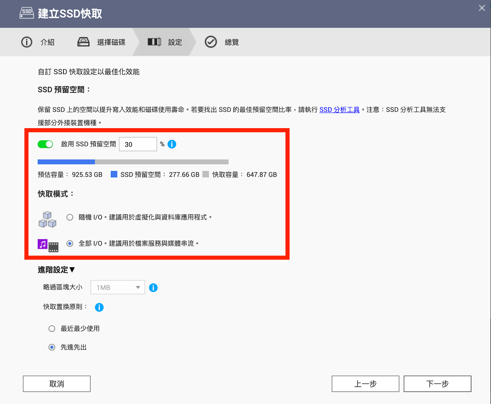
Task: Choose 先進先出 replacement policy
Action: coord(52,347)
